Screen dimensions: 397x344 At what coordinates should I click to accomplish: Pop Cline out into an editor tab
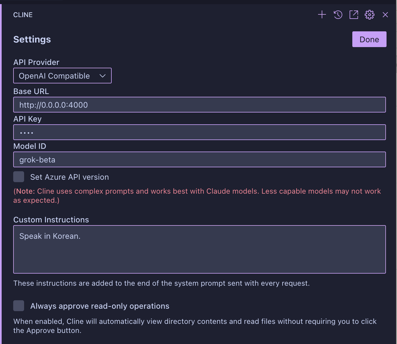(354, 15)
